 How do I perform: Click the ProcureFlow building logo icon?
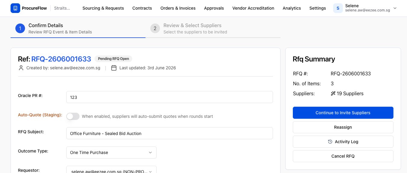pyautogui.click(x=15, y=8)
